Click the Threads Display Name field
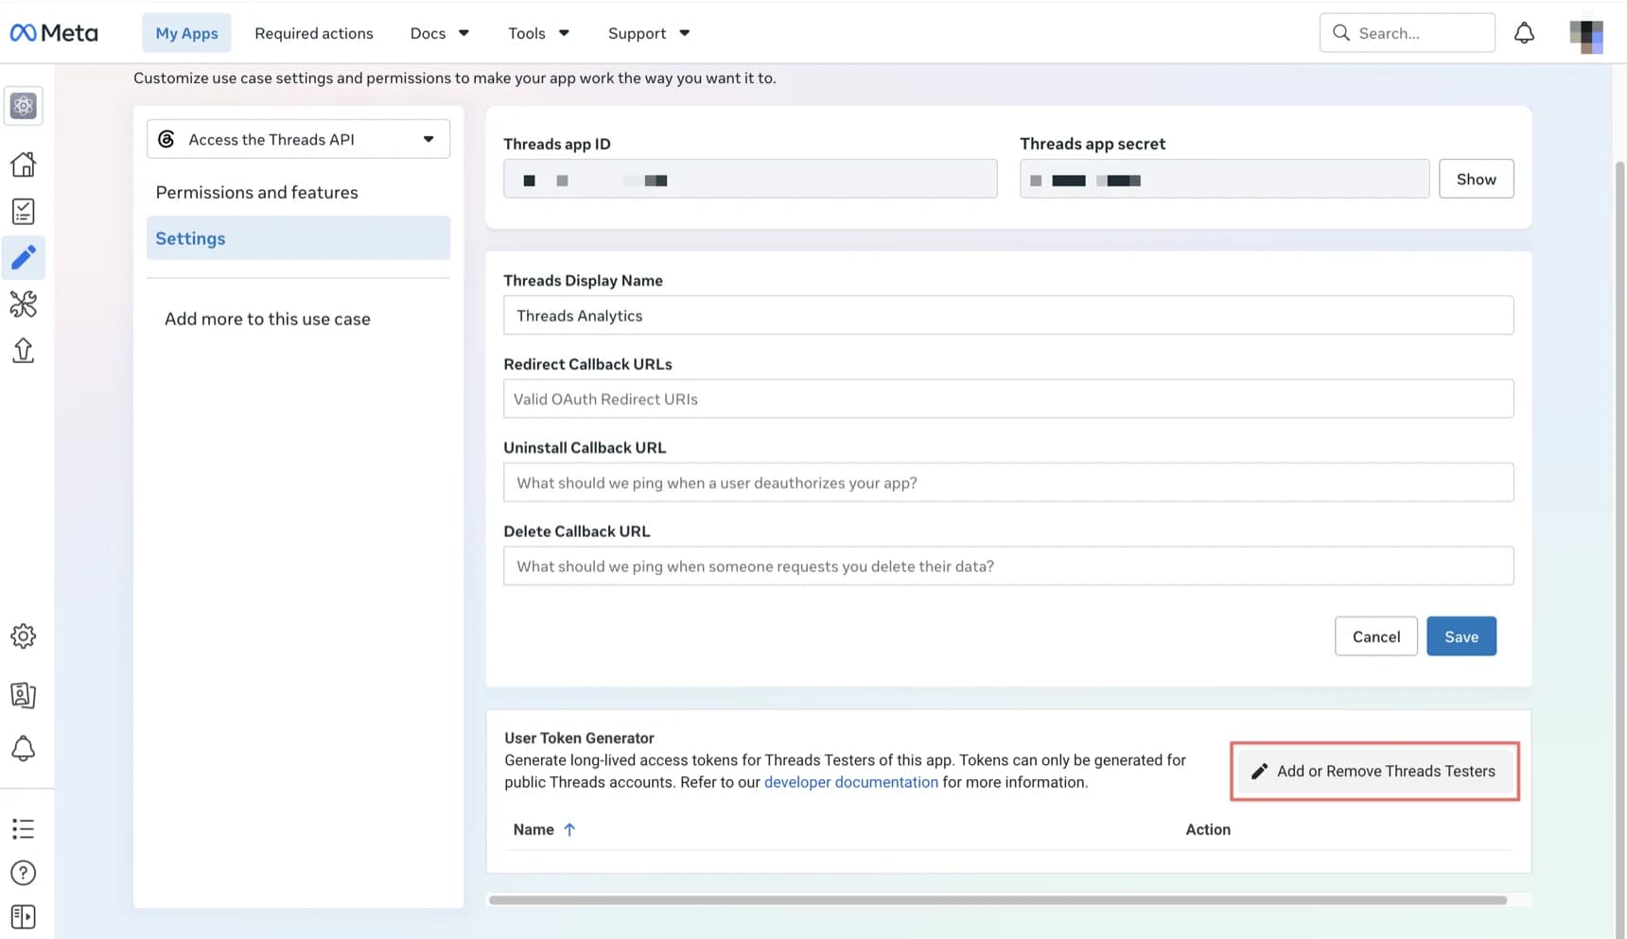The image size is (1627, 939). coord(1008,316)
